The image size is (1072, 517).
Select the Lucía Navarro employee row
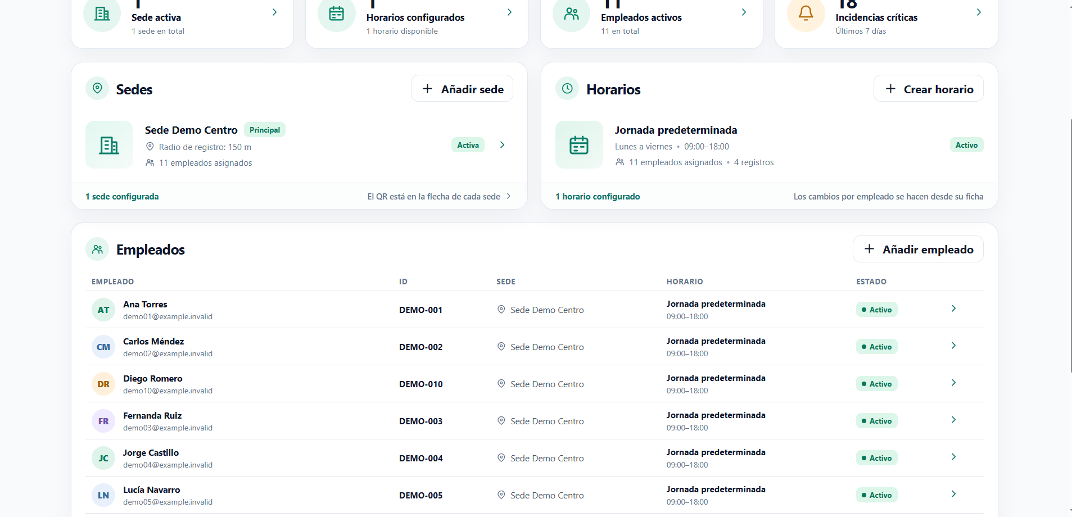pyautogui.click(x=535, y=495)
